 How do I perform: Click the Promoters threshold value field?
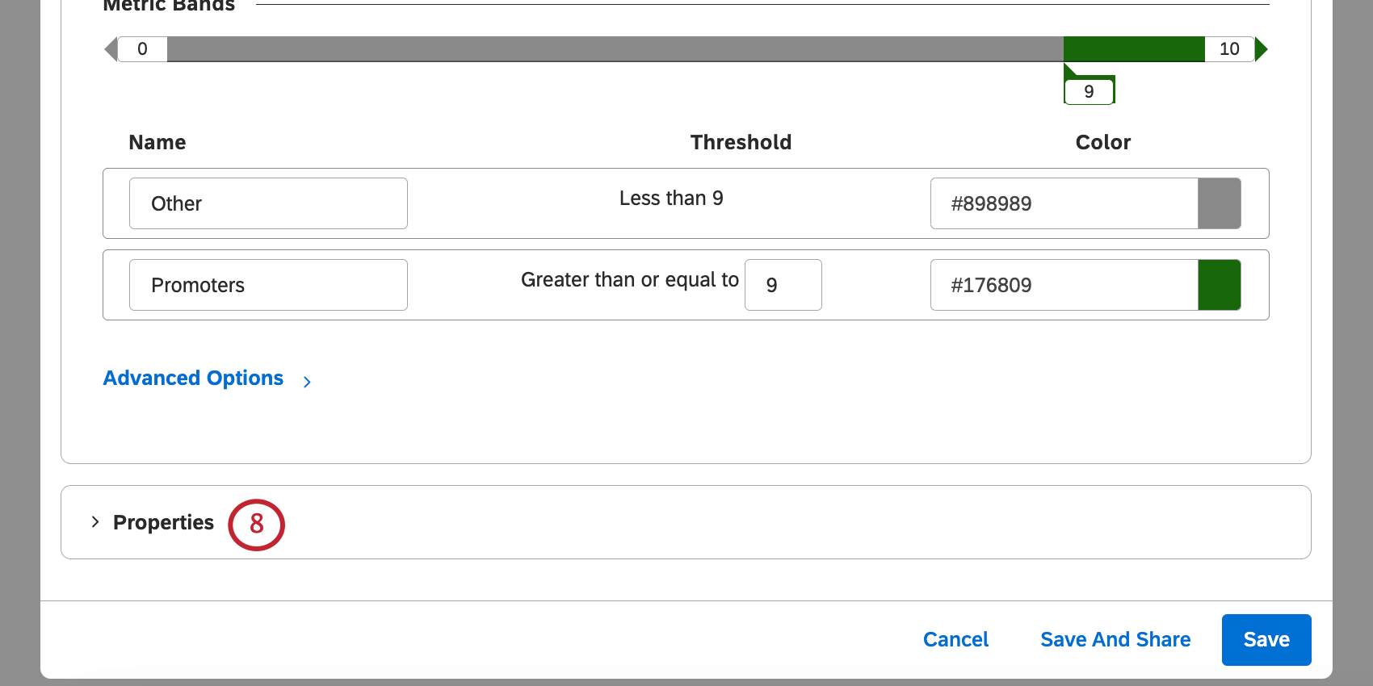[783, 285]
